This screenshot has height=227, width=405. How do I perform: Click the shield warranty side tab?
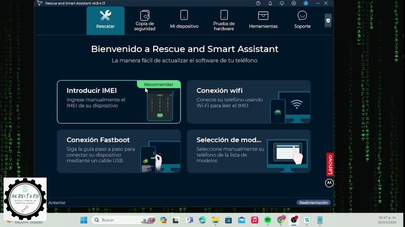click(328, 20)
